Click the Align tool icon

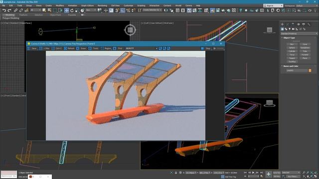tap(171, 10)
